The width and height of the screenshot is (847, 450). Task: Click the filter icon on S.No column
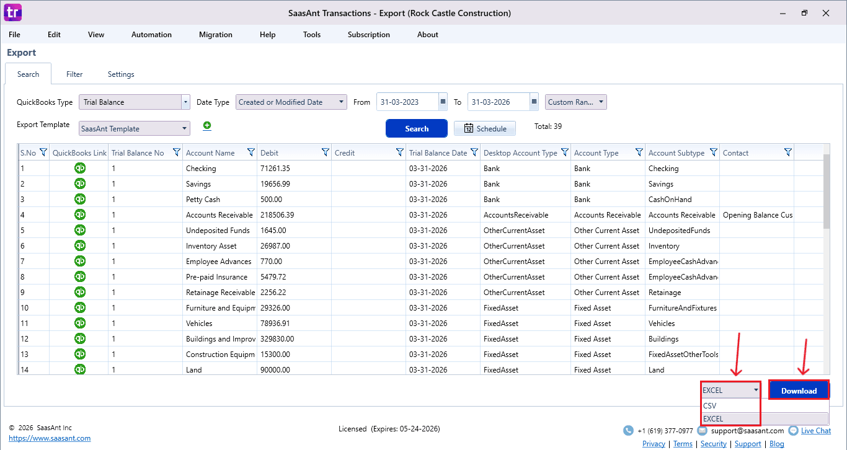(42, 152)
